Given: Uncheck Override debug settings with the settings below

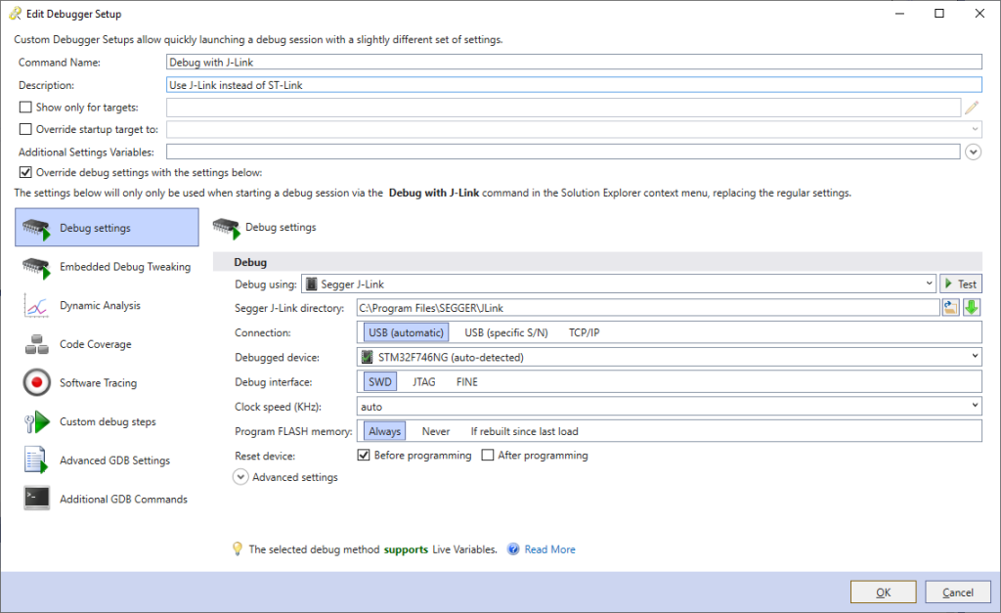Looking at the screenshot, I should 25,172.
